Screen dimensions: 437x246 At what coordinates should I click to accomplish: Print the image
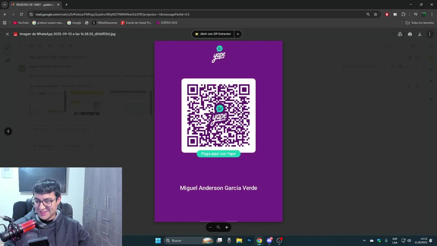point(410,34)
